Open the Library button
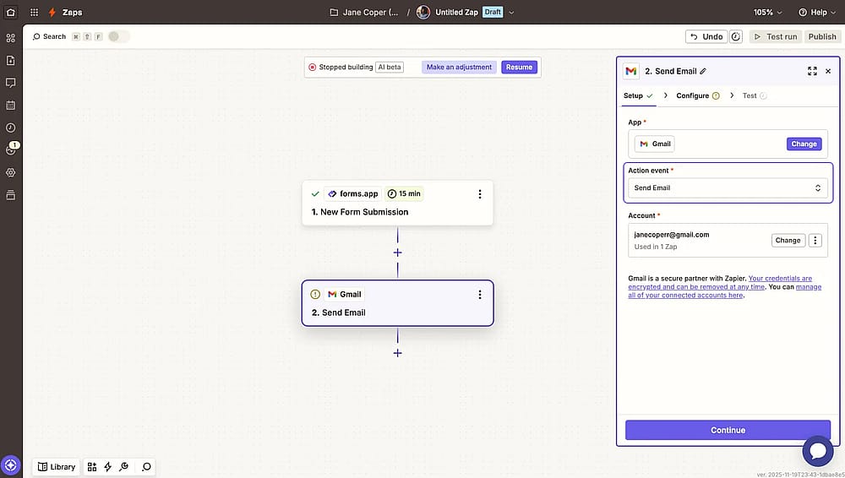 57,467
